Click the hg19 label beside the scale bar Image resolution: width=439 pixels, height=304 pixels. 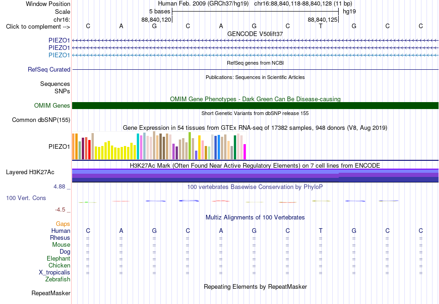349,12
